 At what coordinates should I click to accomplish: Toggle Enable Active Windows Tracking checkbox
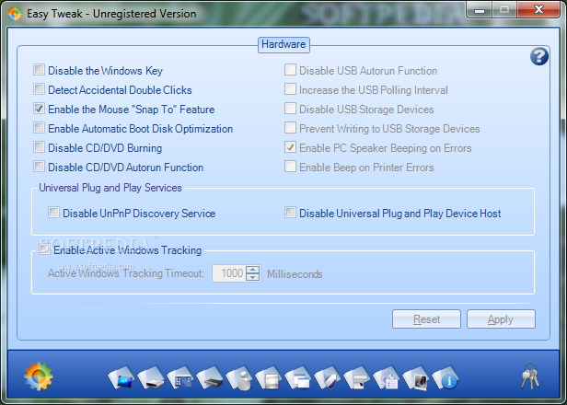pyautogui.click(x=44, y=249)
